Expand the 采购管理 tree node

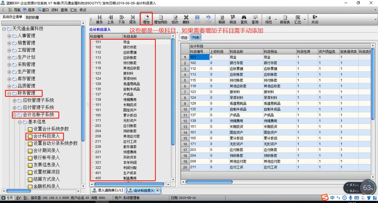click(x=9, y=64)
